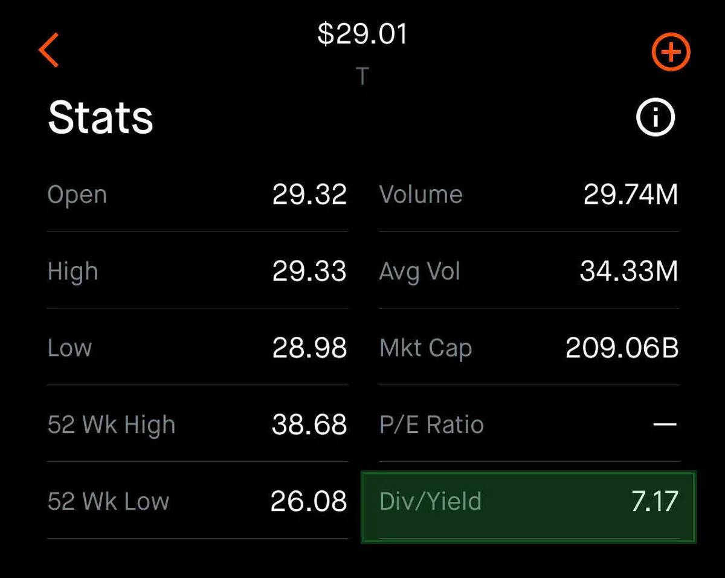Select the Volume stat row
Screen dimensions: 725x578
point(528,195)
